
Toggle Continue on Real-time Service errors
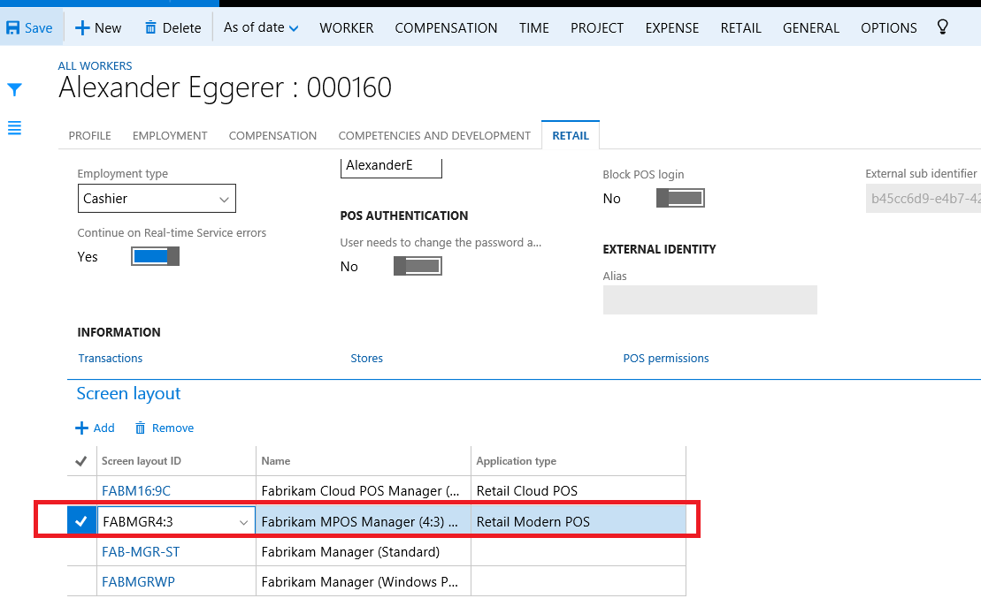click(x=155, y=256)
